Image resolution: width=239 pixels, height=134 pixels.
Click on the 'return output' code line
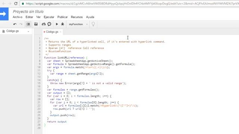coord(57,122)
